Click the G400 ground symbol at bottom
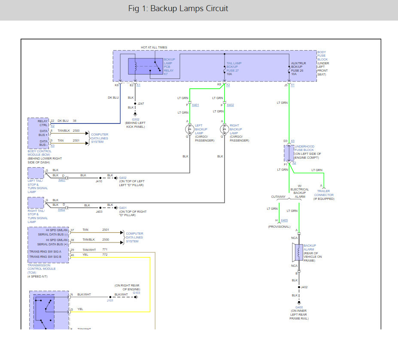 click(x=299, y=303)
